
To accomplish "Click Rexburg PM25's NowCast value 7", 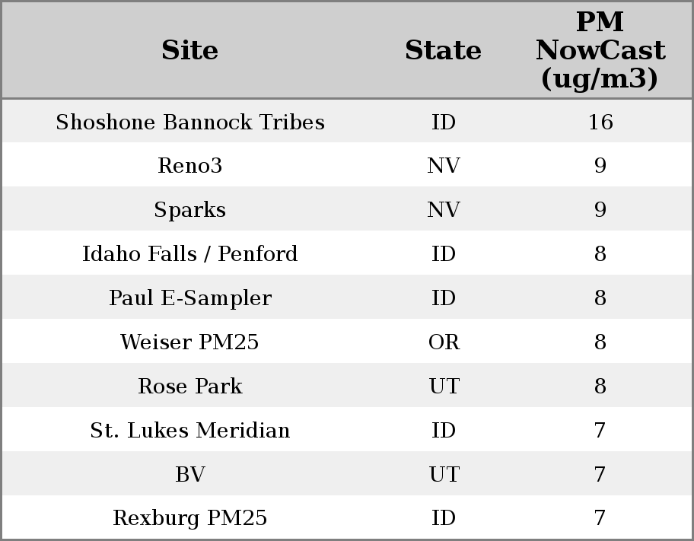I will [x=600, y=519].
